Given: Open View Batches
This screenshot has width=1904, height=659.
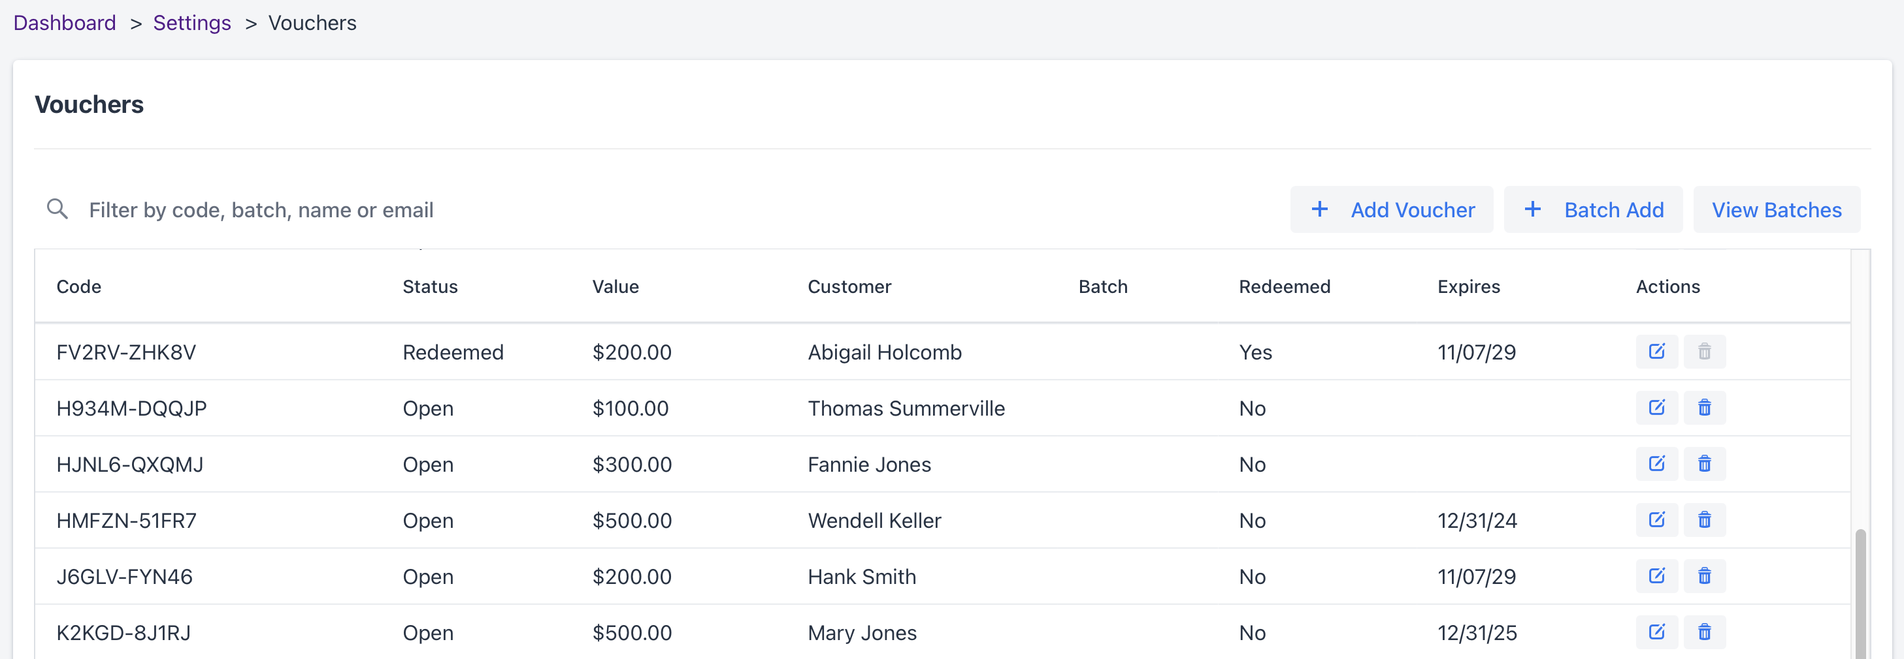Looking at the screenshot, I should click(1776, 209).
